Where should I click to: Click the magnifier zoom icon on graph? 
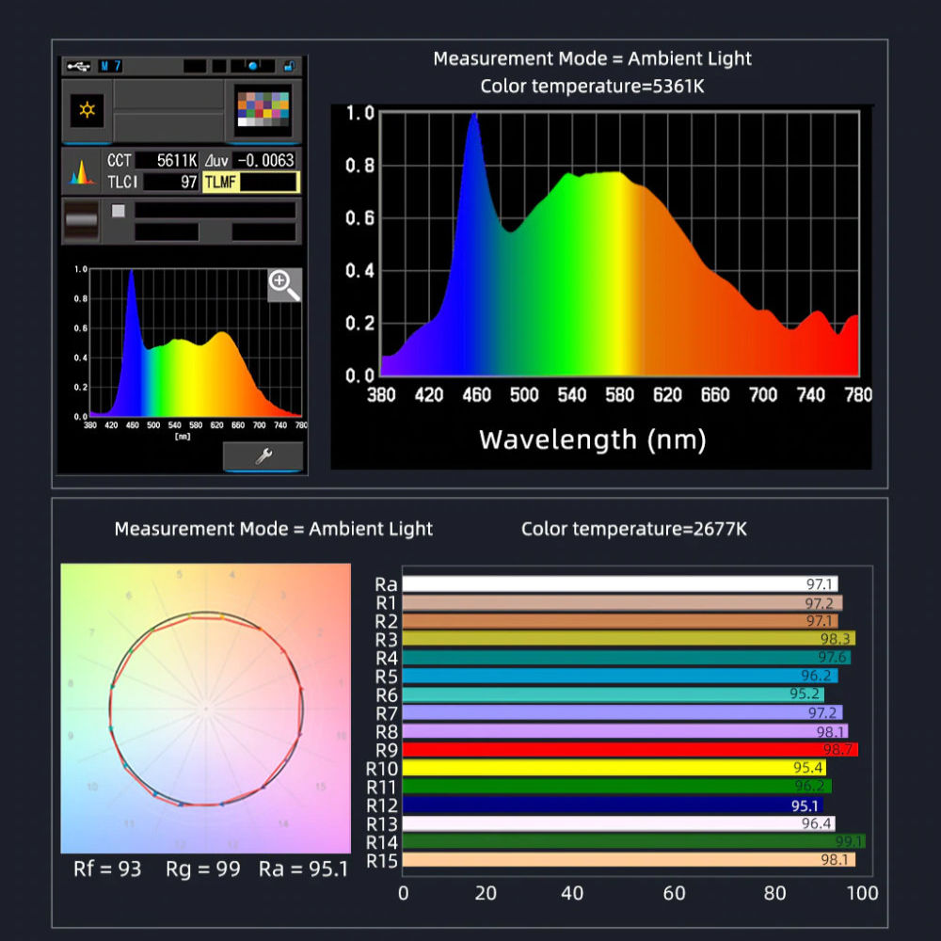[284, 285]
